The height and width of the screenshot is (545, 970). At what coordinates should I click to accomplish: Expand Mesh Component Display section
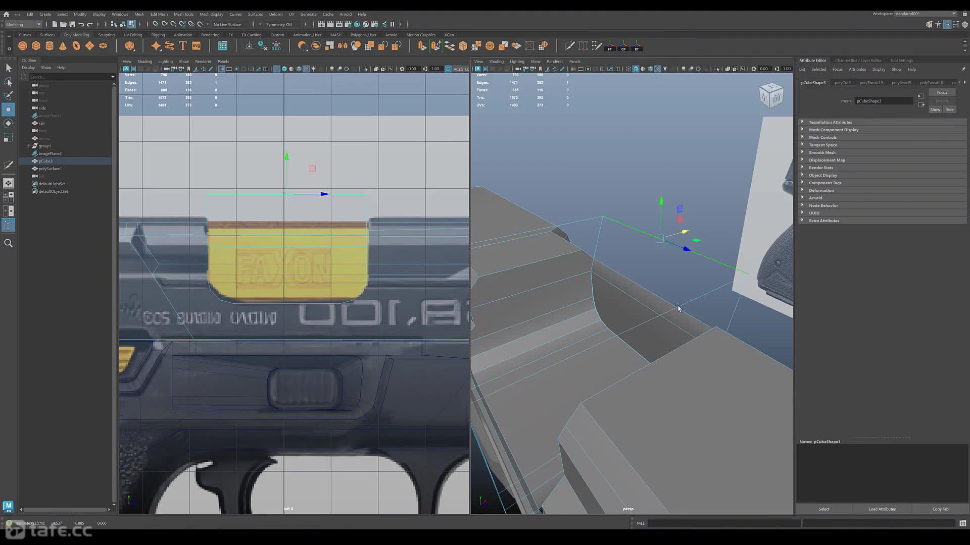click(x=802, y=129)
